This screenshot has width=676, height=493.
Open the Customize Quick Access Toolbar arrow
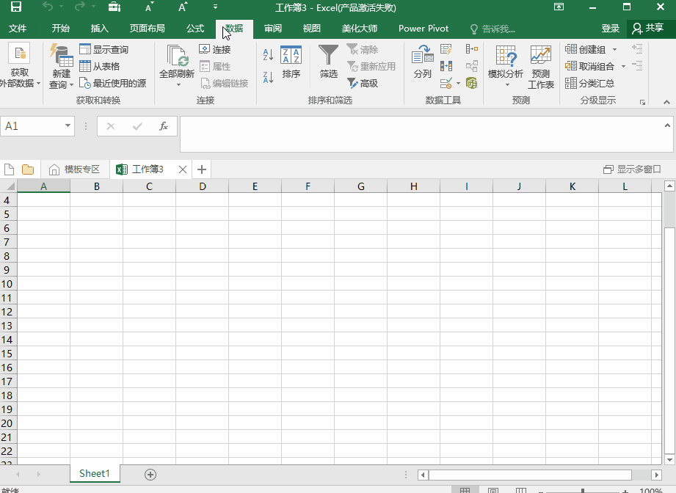(215, 7)
